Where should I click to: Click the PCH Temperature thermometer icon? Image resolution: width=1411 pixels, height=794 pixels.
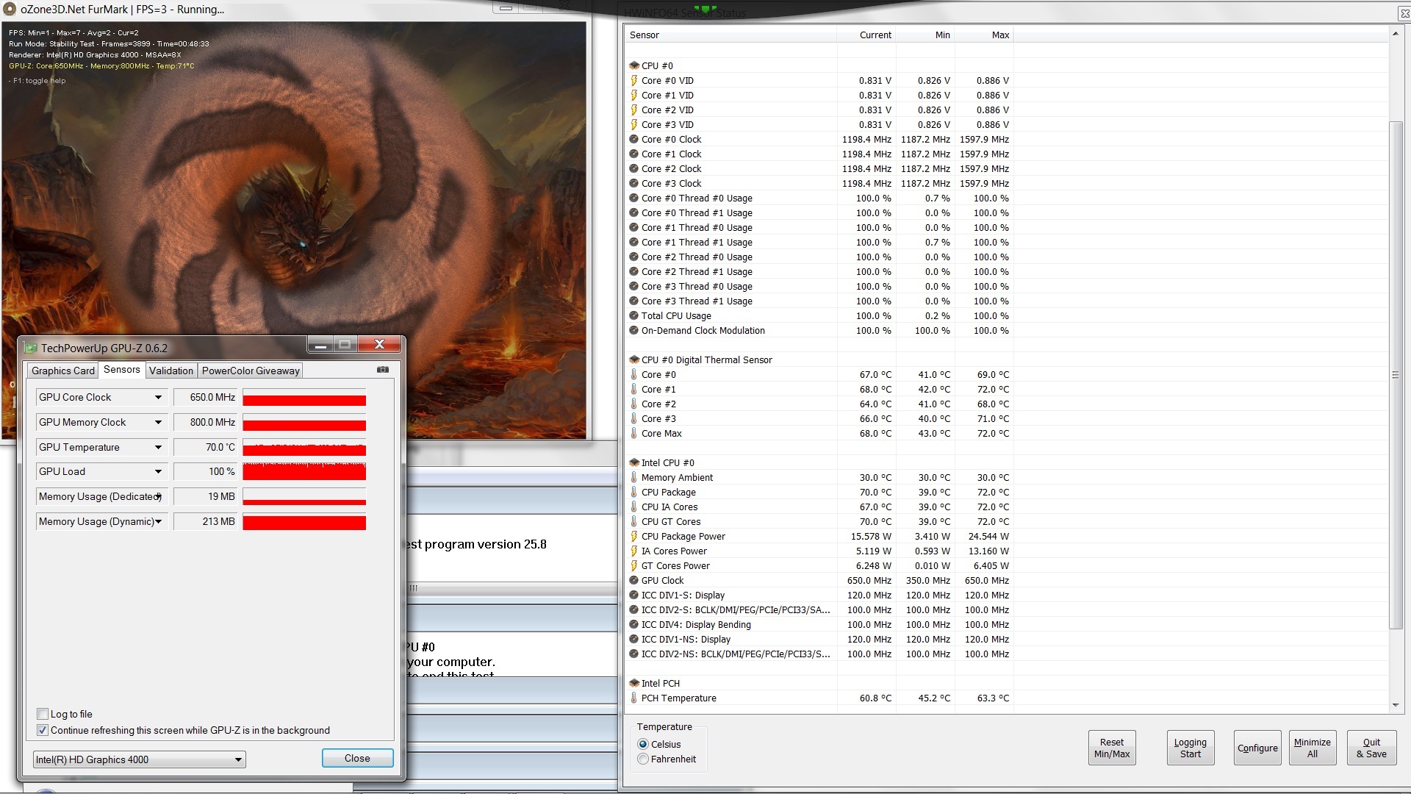coord(634,698)
